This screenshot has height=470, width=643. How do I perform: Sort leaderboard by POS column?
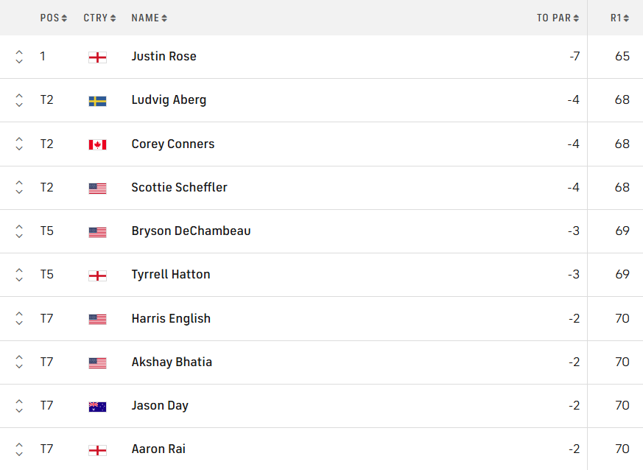click(54, 18)
